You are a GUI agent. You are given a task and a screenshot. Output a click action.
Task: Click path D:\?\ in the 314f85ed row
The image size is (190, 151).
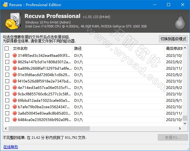point(78,56)
